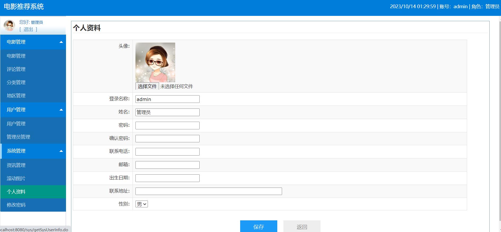Collapse the 电影管理 section header
Viewport: 501px width, 232px height.
click(x=33, y=42)
